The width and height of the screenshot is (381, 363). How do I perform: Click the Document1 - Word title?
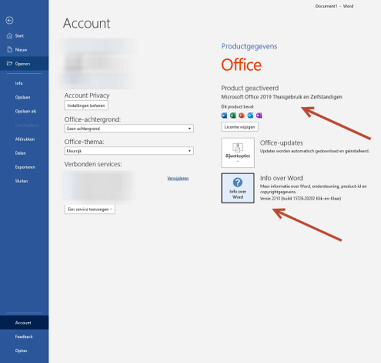(334, 6)
